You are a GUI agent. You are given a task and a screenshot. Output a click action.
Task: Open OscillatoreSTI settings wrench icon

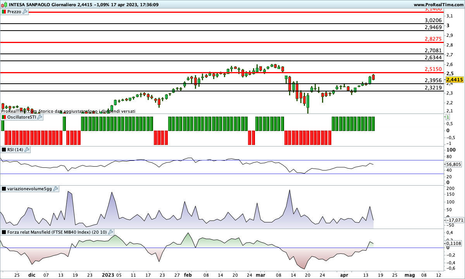[40, 117]
